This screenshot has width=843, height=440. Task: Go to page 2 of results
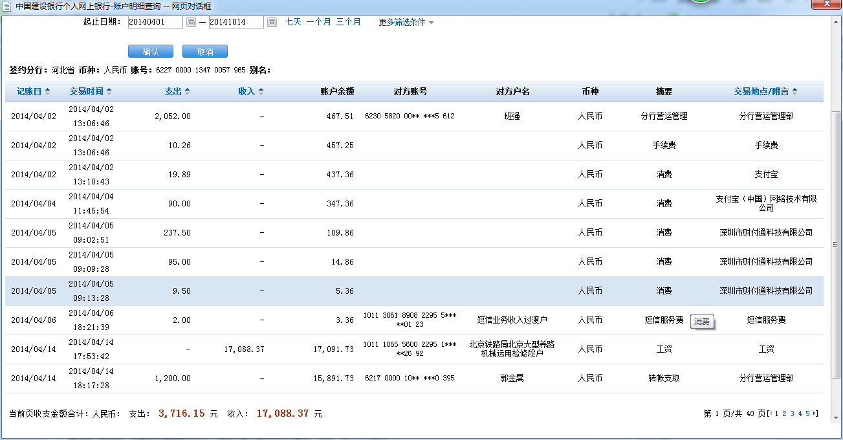(x=784, y=413)
